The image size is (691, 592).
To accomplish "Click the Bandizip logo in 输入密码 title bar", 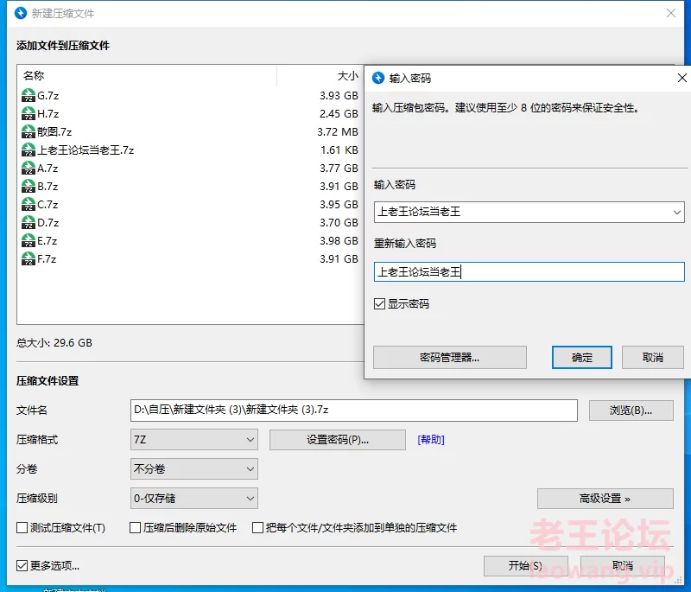I will (378, 78).
